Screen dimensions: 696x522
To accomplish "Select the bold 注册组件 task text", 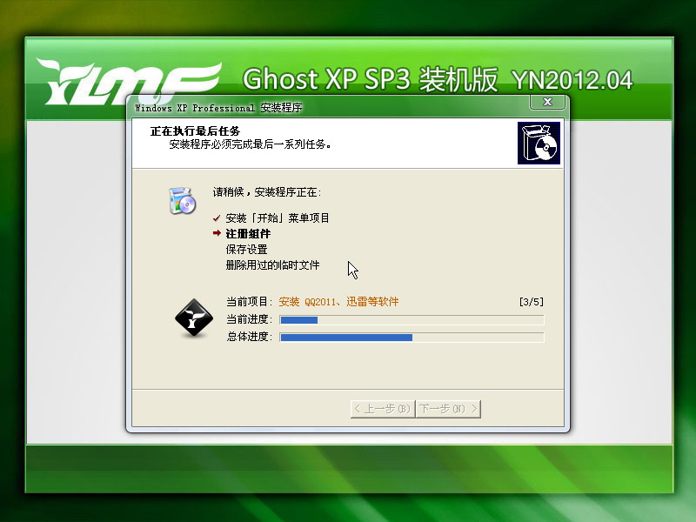I will pos(248,233).
